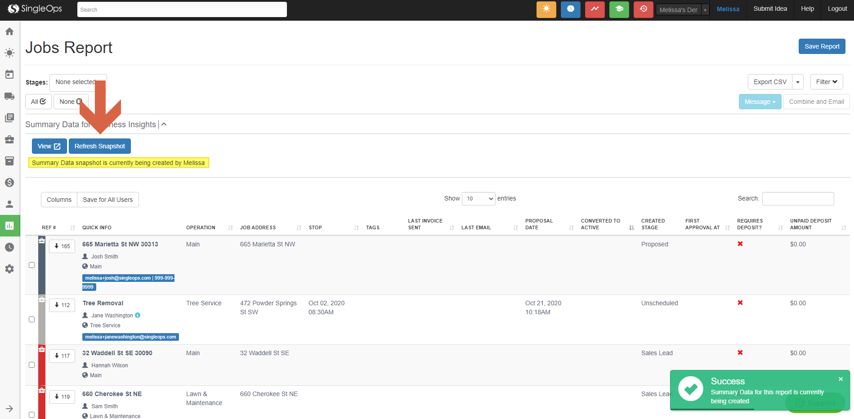This screenshot has width=854, height=419.
Task: Click the table Search input field
Action: point(798,199)
